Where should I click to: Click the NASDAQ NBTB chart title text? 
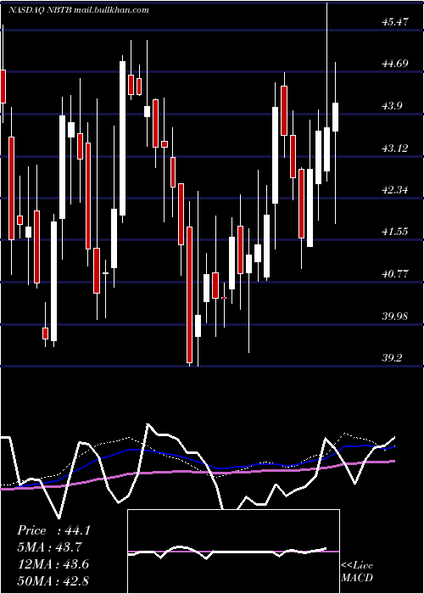(x=78, y=10)
